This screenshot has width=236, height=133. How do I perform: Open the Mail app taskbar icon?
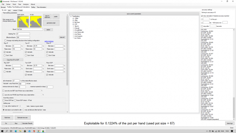pos(30,131)
